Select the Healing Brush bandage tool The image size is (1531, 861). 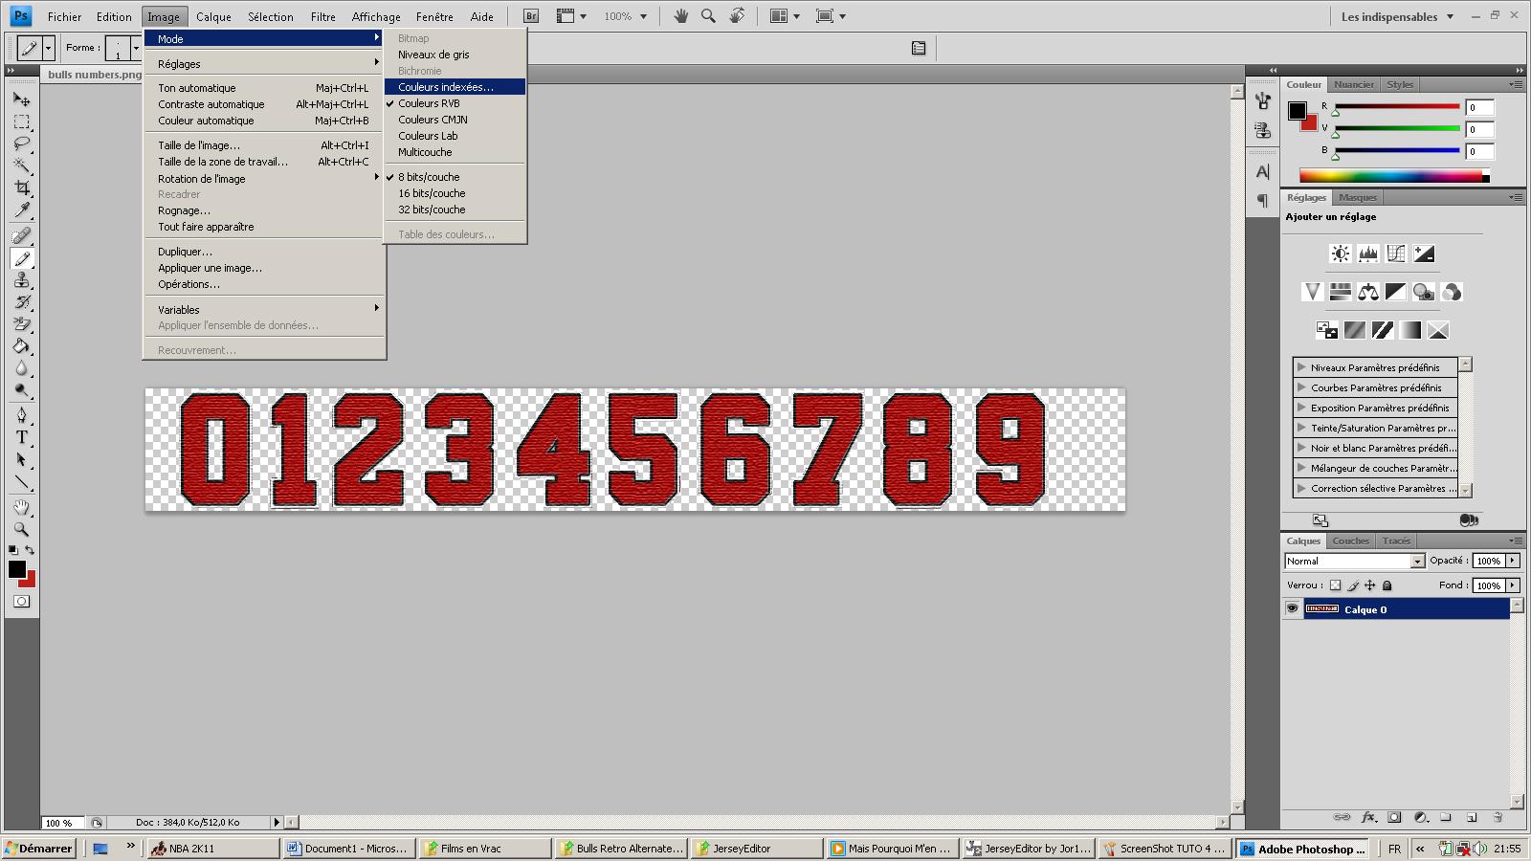click(x=21, y=235)
